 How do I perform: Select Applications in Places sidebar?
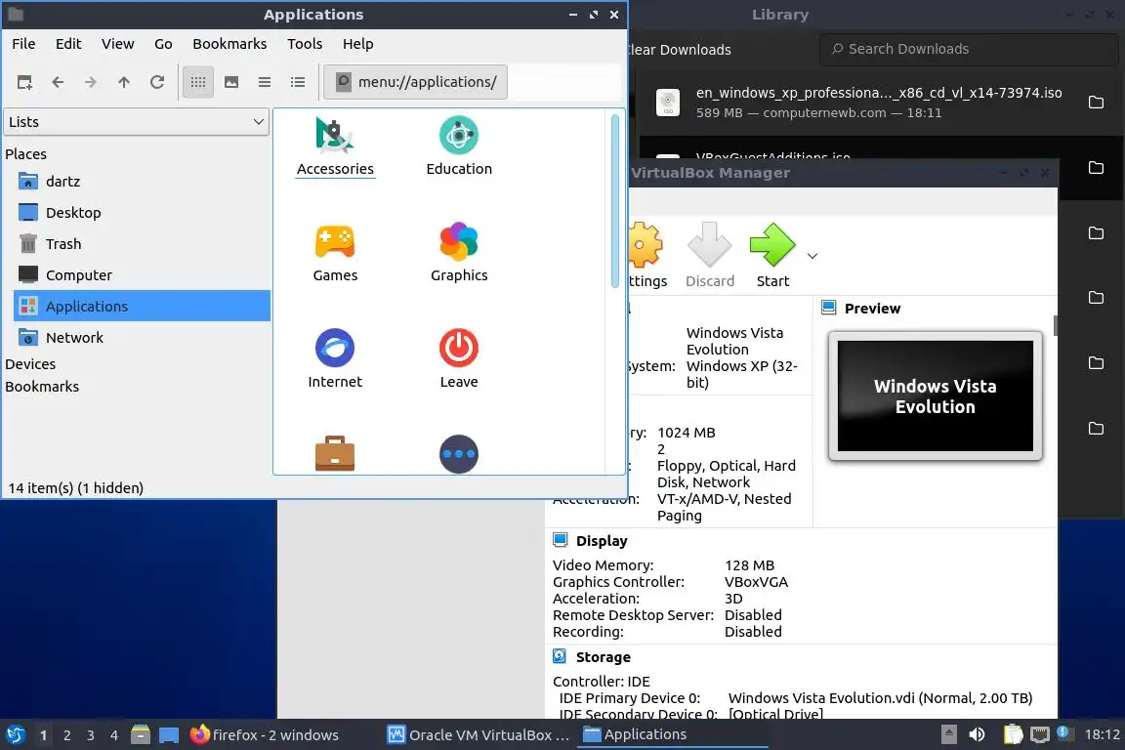[142, 307]
